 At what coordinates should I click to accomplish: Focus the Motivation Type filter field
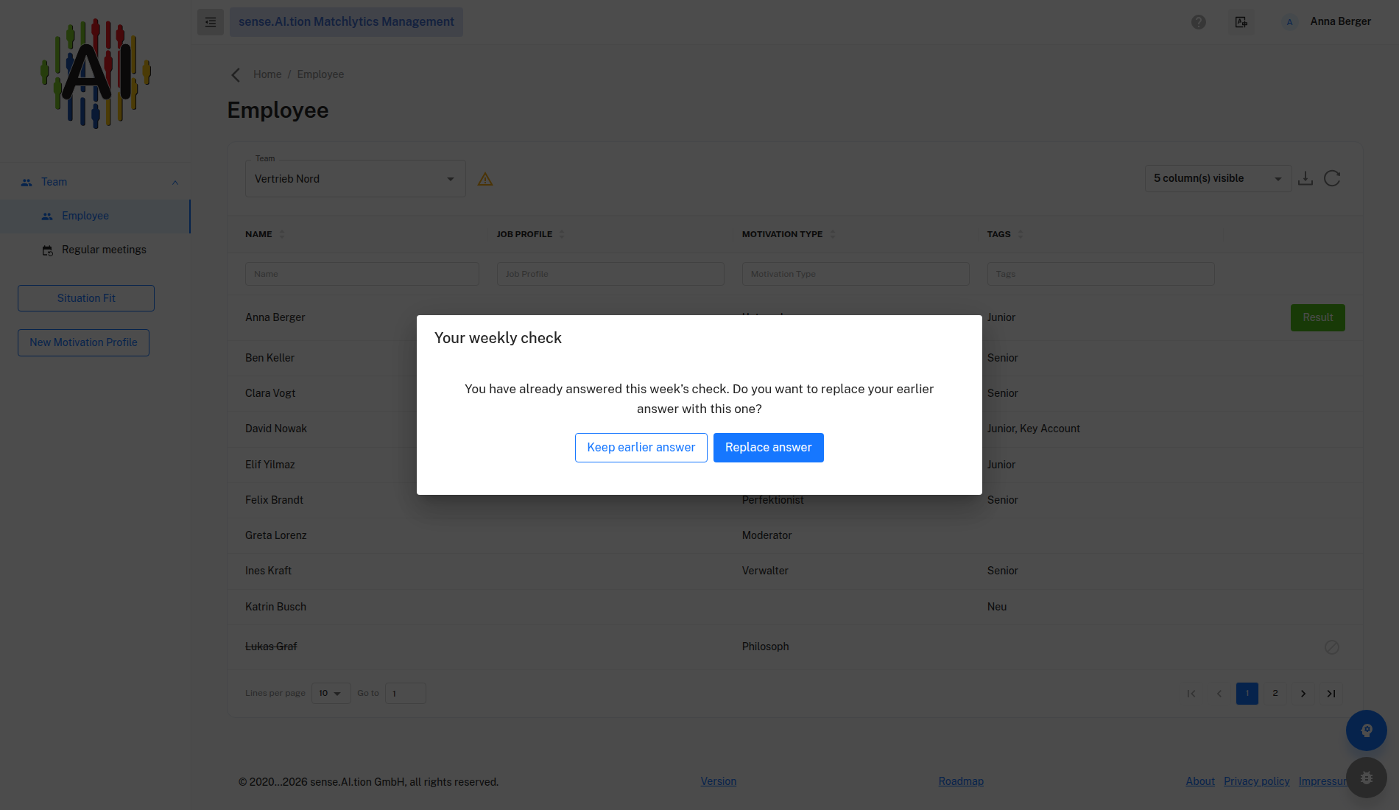[856, 274]
